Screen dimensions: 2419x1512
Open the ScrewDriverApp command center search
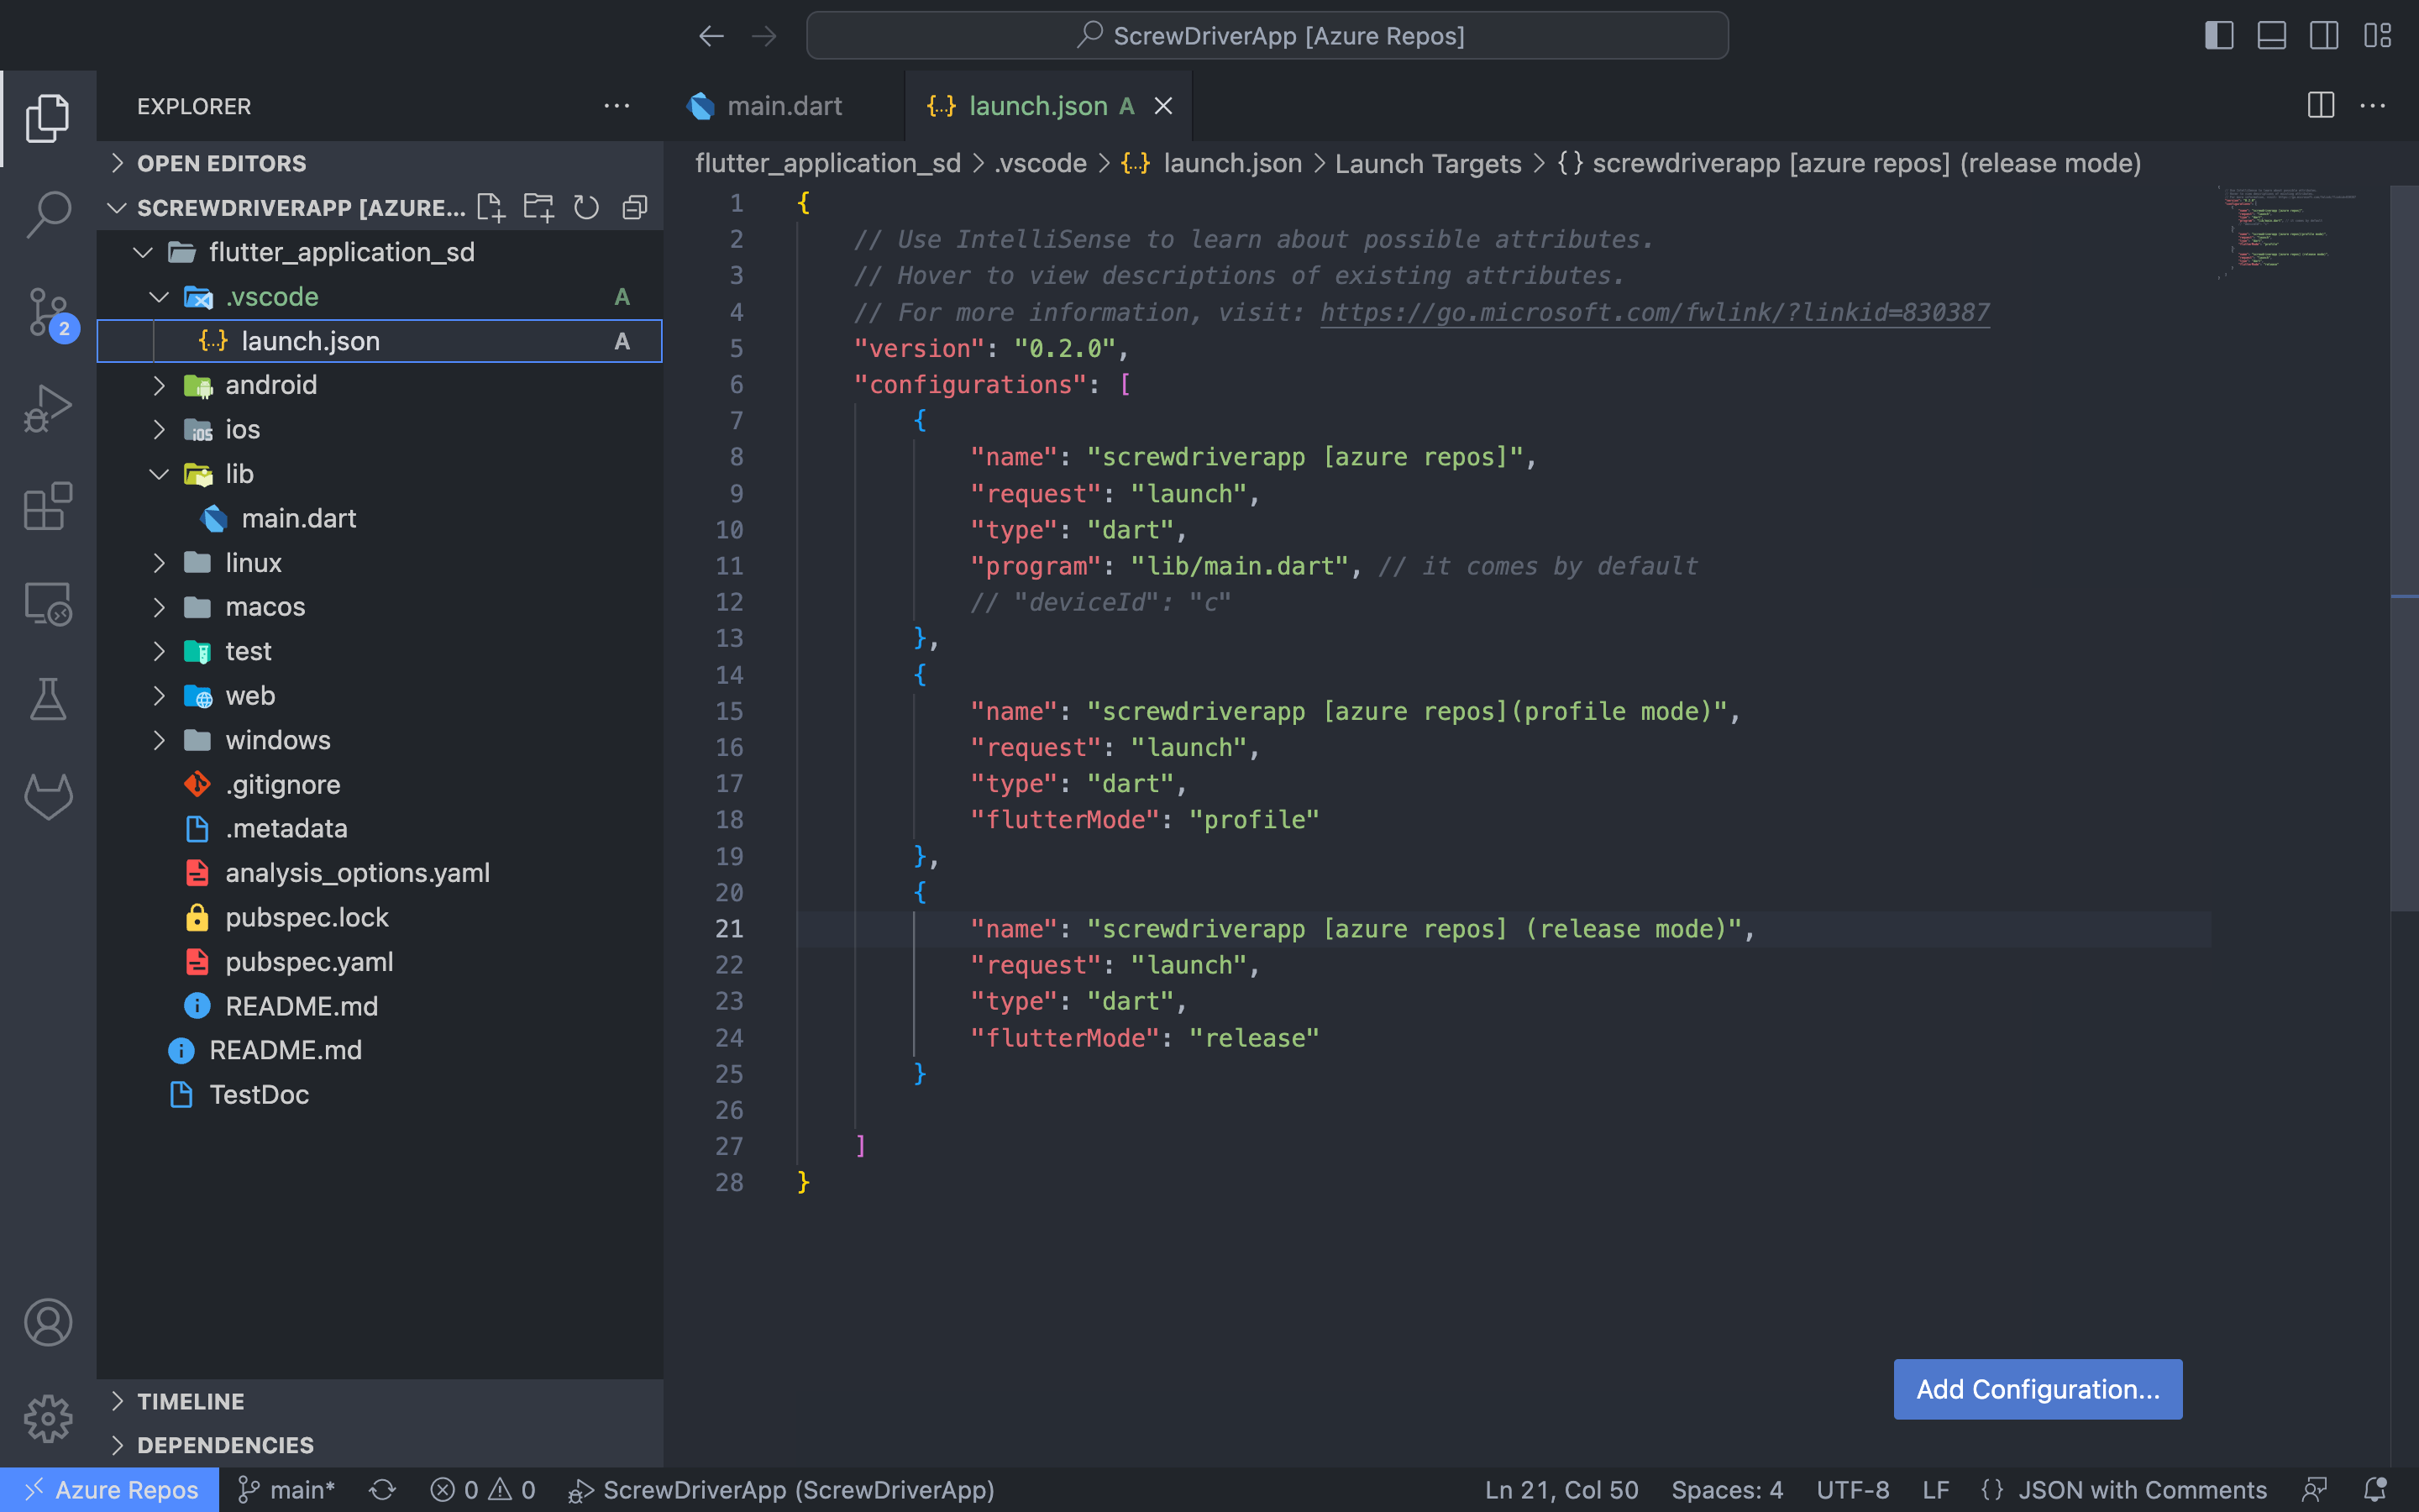(x=1266, y=35)
